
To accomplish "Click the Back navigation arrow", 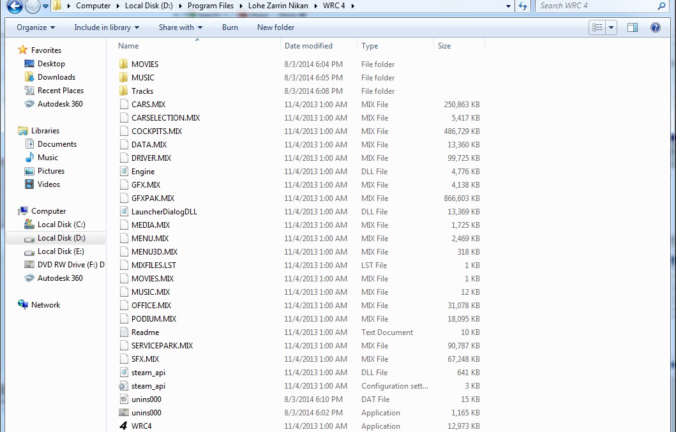I will (x=15, y=6).
